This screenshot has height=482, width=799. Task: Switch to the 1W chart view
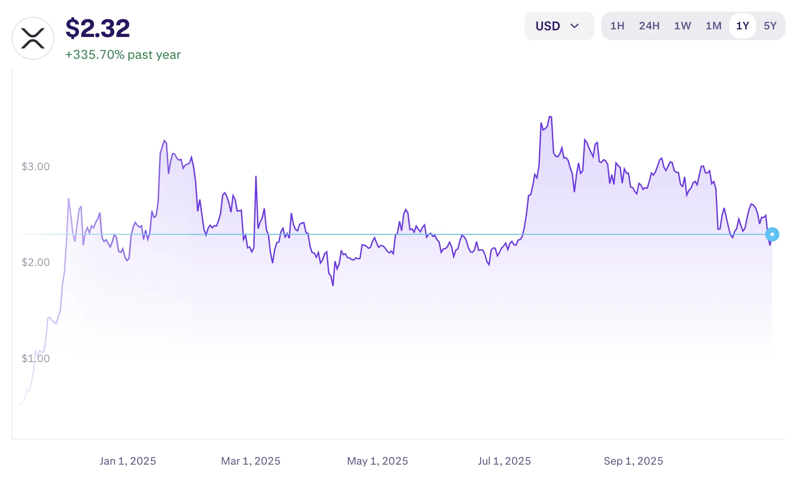[x=682, y=26]
